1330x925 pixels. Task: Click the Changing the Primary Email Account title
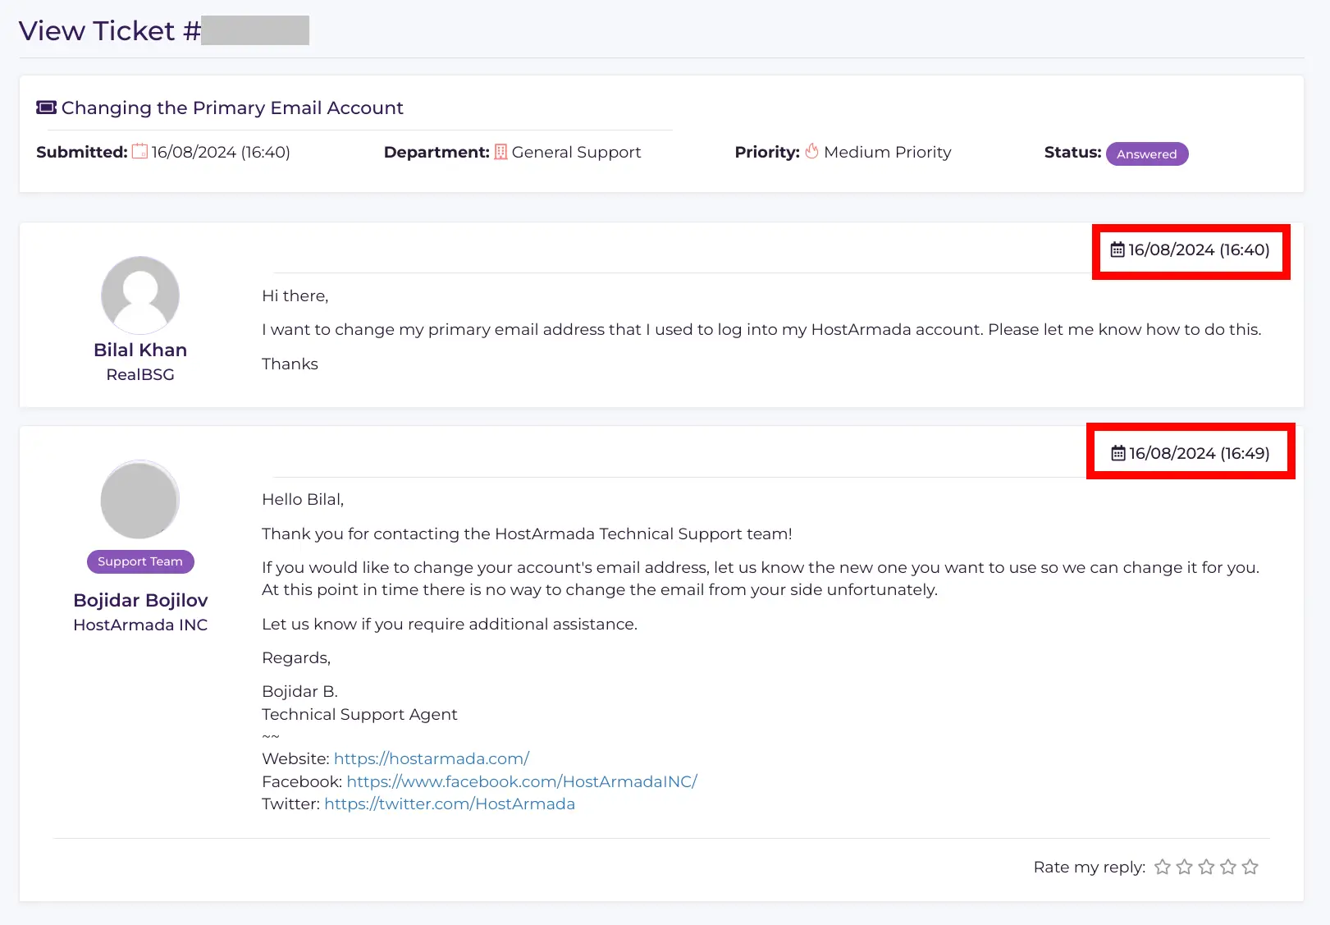tap(232, 108)
